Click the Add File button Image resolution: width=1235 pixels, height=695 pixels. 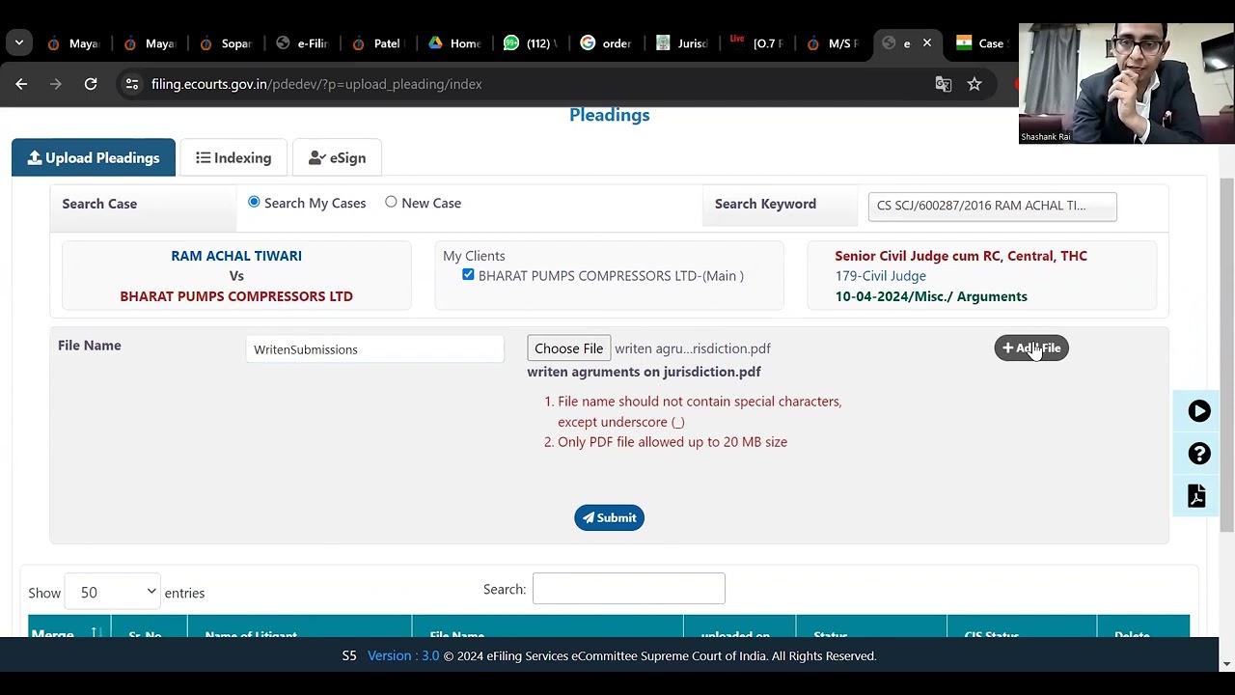click(x=1031, y=347)
